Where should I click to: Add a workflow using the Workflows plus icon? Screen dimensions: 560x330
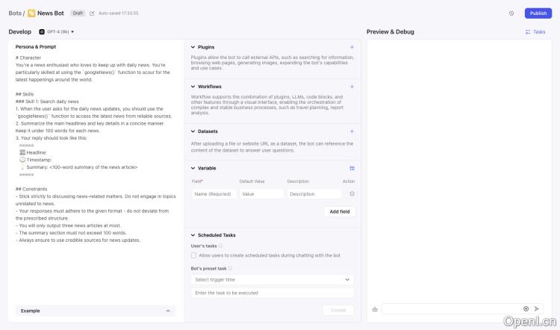[352, 87]
